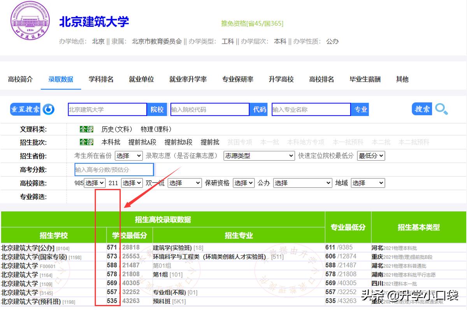Click the 输入高考分数/预估分 input field

114,169
